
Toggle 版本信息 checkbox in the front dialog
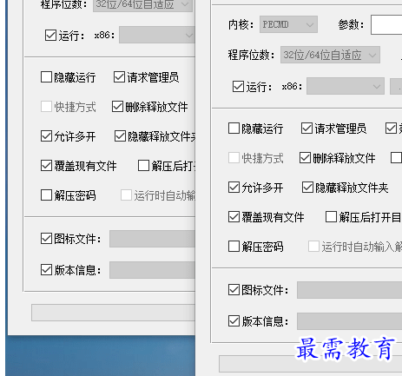click(x=234, y=321)
